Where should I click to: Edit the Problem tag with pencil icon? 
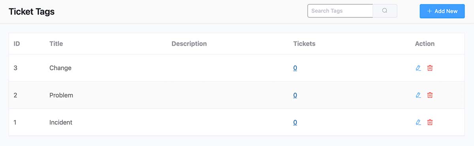pyautogui.click(x=418, y=95)
